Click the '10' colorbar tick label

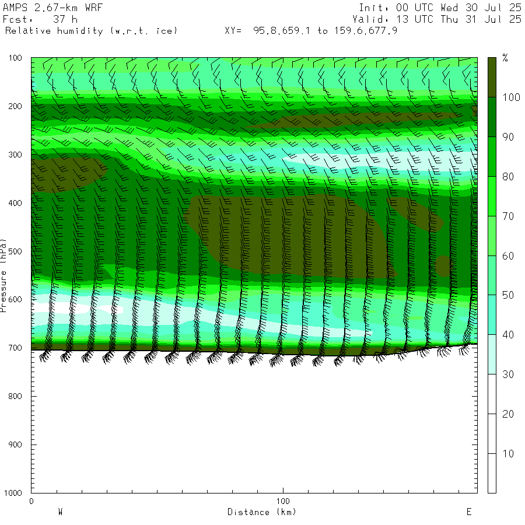pos(508,454)
